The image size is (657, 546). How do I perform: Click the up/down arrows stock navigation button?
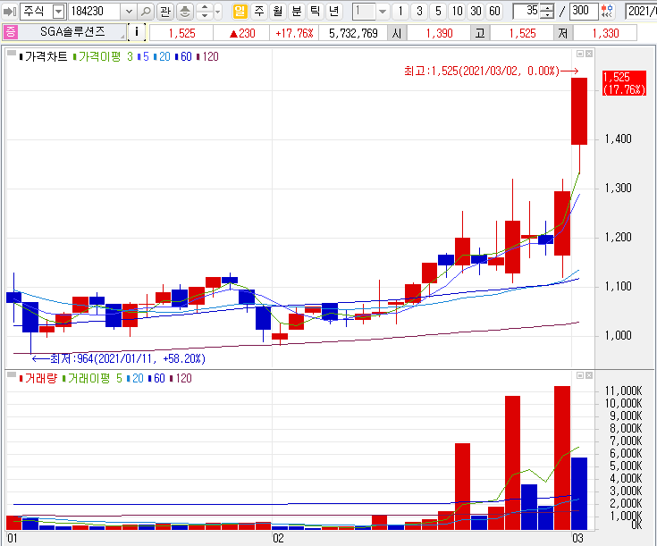[205, 12]
